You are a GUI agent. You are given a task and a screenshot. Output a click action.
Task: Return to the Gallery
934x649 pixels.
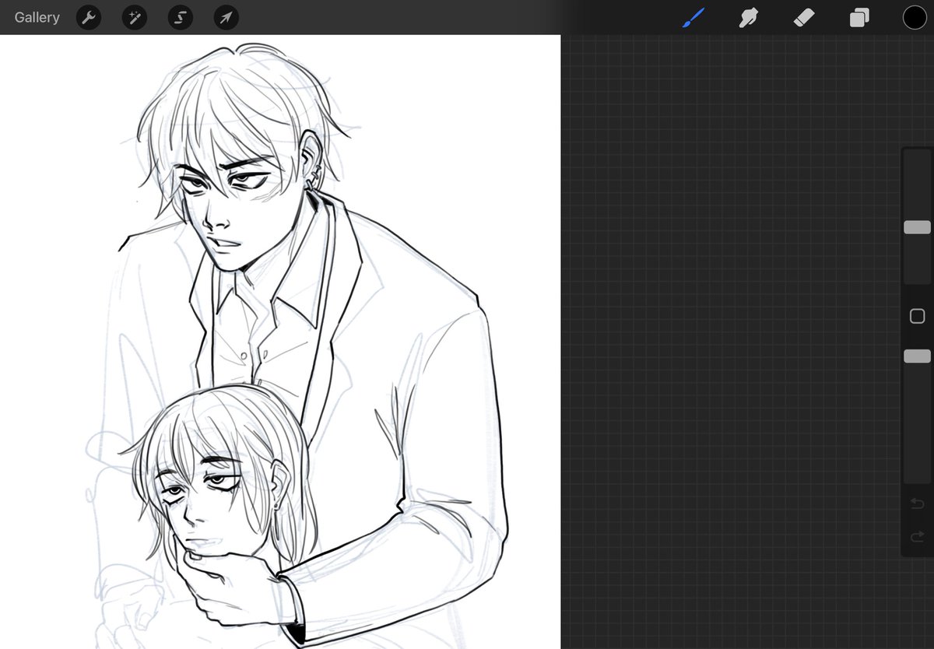(x=37, y=17)
